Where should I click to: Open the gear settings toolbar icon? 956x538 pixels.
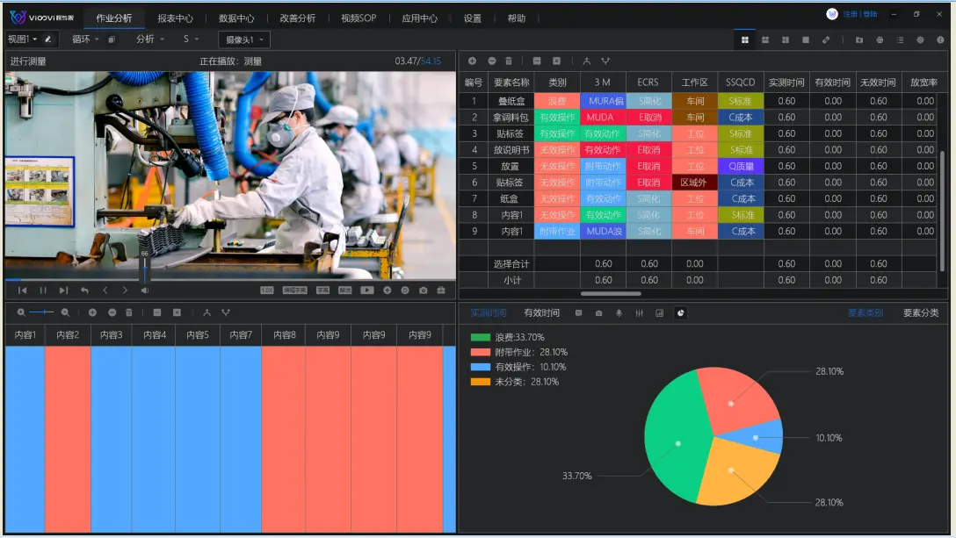920,39
